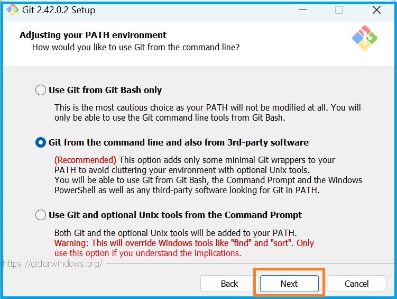Image resolution: width=397 pixels, height=299 pixels.
Task: Click 'This is the most cautious choice' description
Action: pyautogui.click(x=208, y=113)
